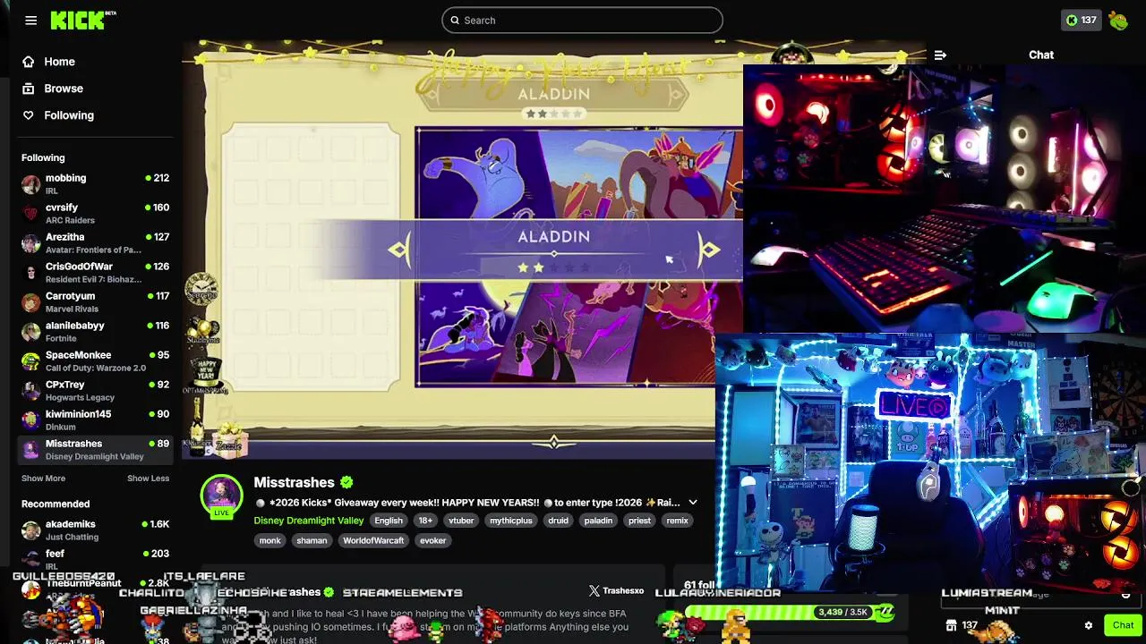Expand Following list with Show More

pyautogui.click(x=43, y=479)
